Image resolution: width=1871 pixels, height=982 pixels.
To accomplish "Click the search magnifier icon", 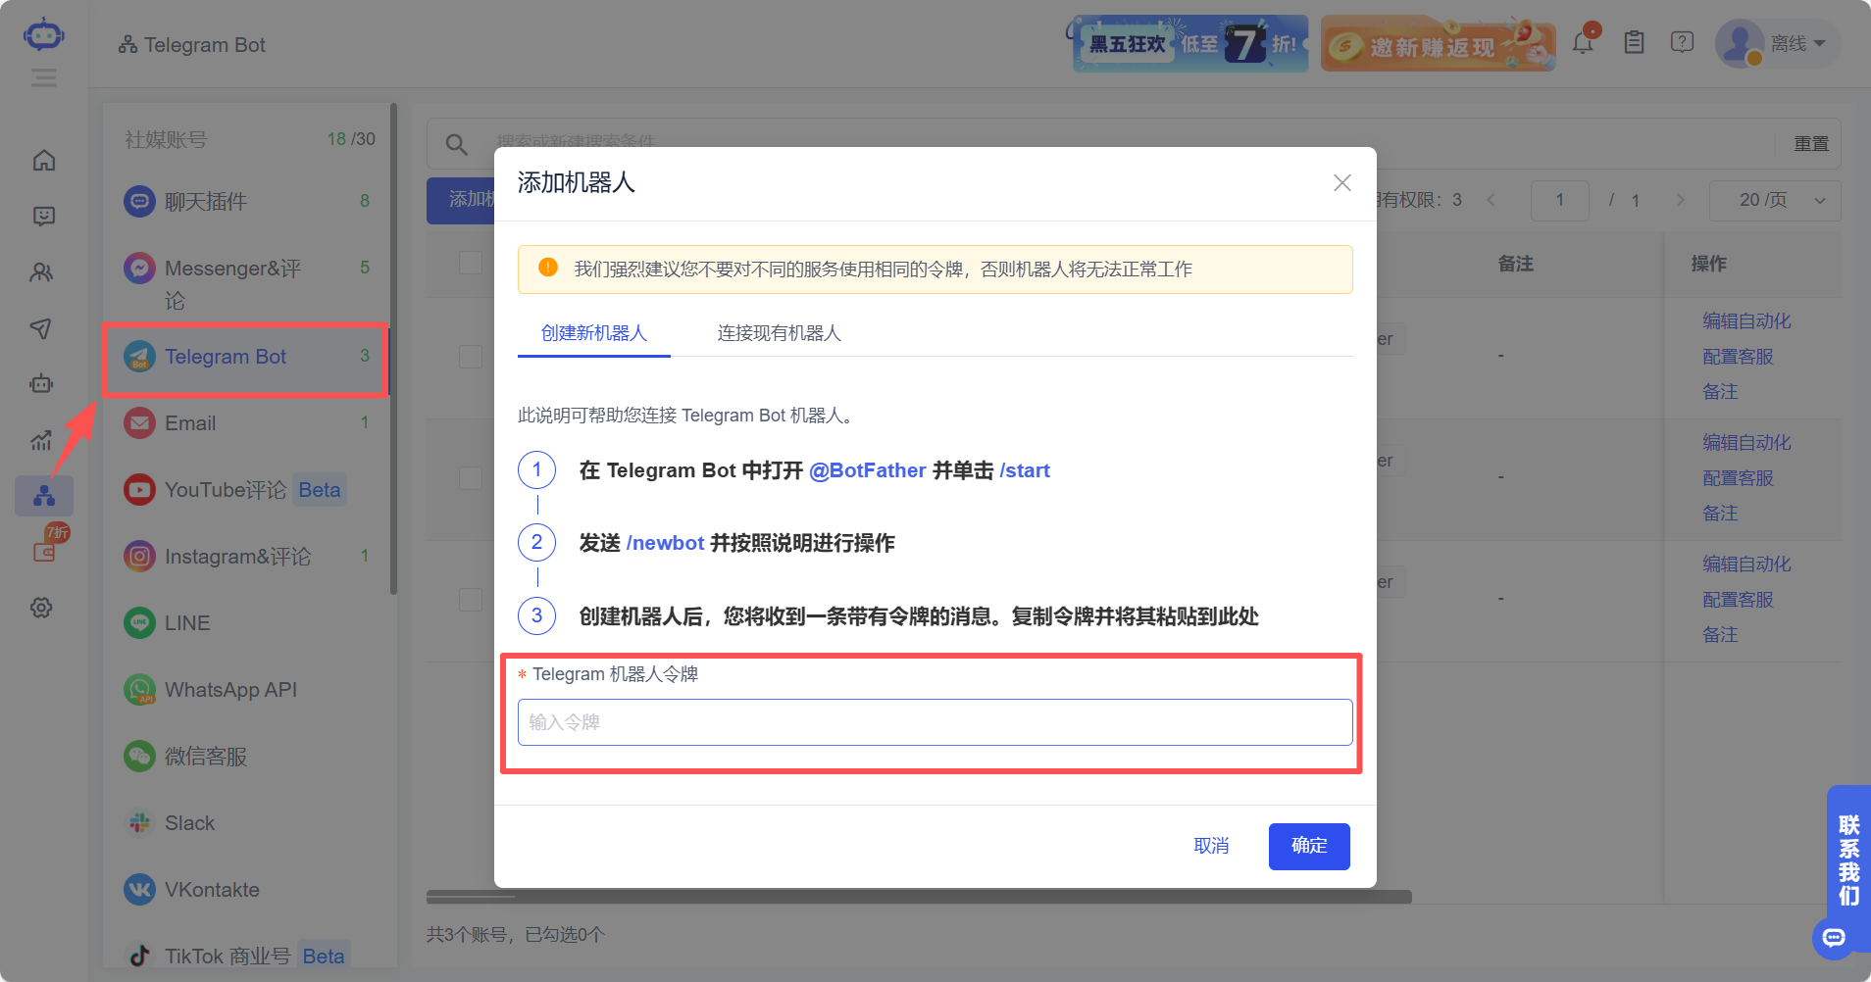I will point(456,144).
